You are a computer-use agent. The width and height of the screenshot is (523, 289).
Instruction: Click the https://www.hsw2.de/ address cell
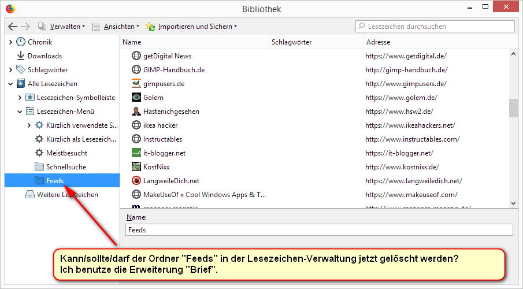(x=399, y=112)
